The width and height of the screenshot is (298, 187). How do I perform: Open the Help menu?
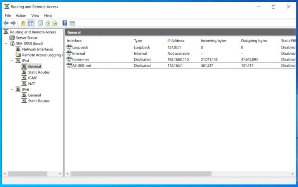coord(48,16)
